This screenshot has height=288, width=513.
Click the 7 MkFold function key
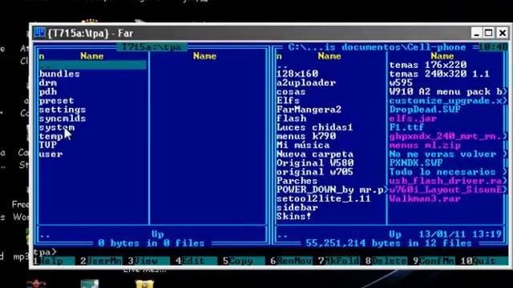338,261
